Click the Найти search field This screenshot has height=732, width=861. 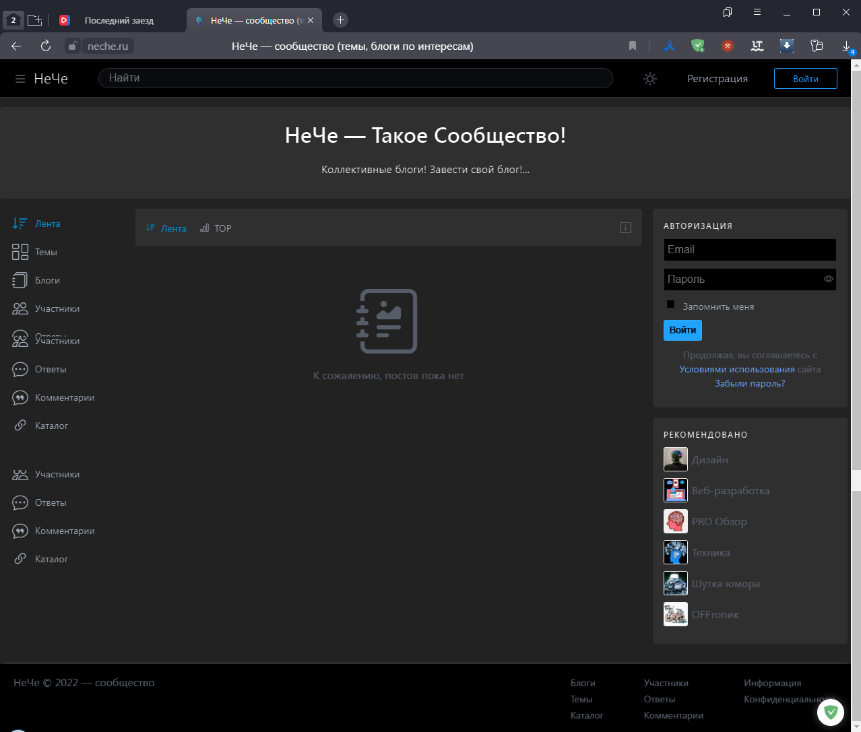[x=355, y=78]
